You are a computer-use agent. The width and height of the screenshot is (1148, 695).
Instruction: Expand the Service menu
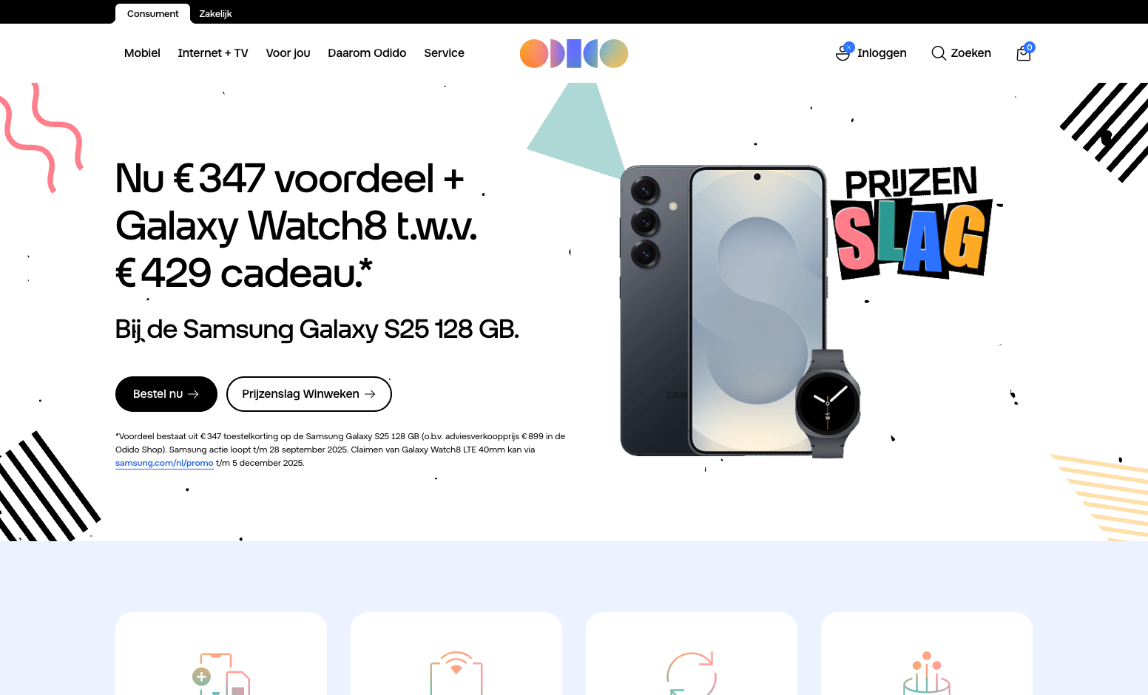click(444, 53)
